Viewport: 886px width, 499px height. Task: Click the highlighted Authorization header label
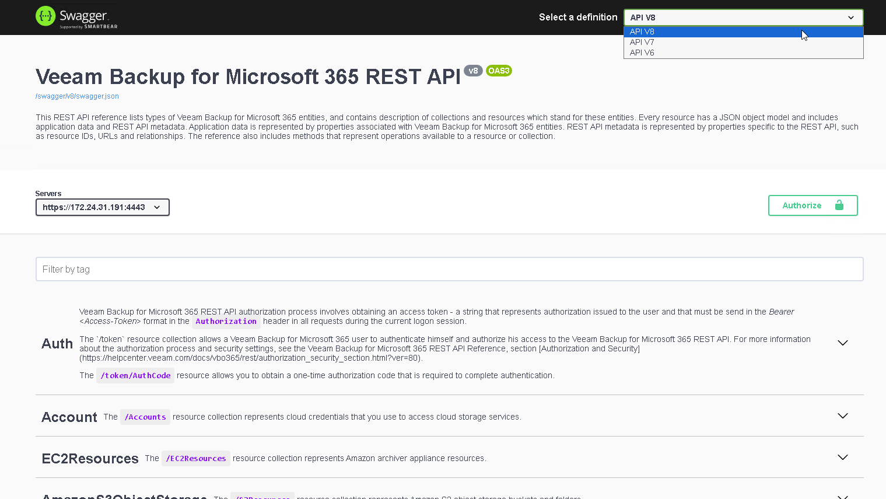pyautogui.click(x=226, y=322)
